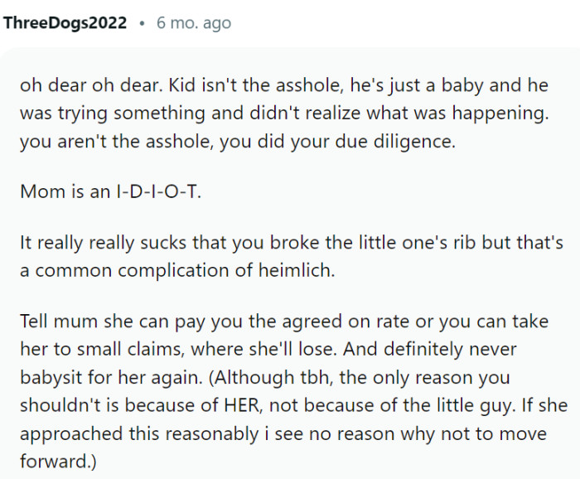
Task: Click the word "forward.)" ending the comment
Action: 58,462
